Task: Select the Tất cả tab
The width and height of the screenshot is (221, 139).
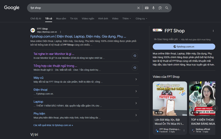Action: click(49, 19)
